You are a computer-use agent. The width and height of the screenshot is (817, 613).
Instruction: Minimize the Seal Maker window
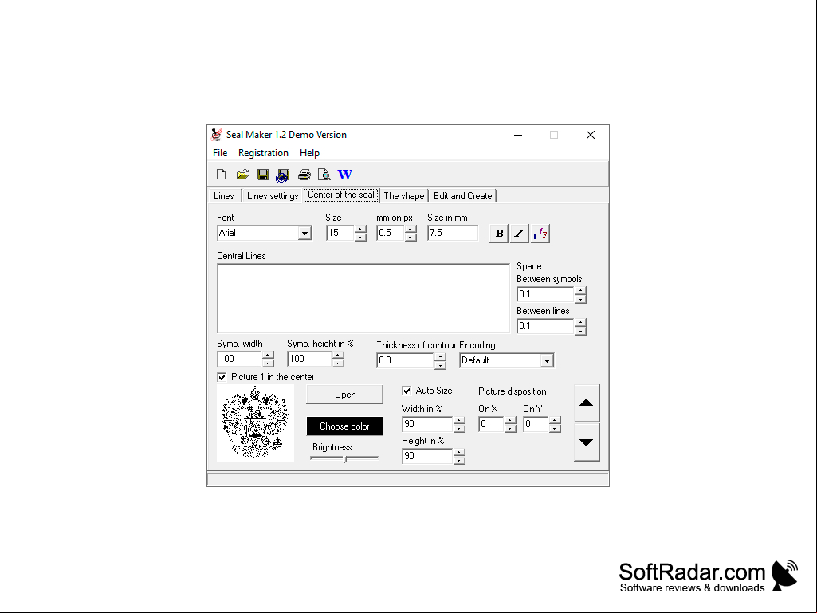click(x=518, y=135)
